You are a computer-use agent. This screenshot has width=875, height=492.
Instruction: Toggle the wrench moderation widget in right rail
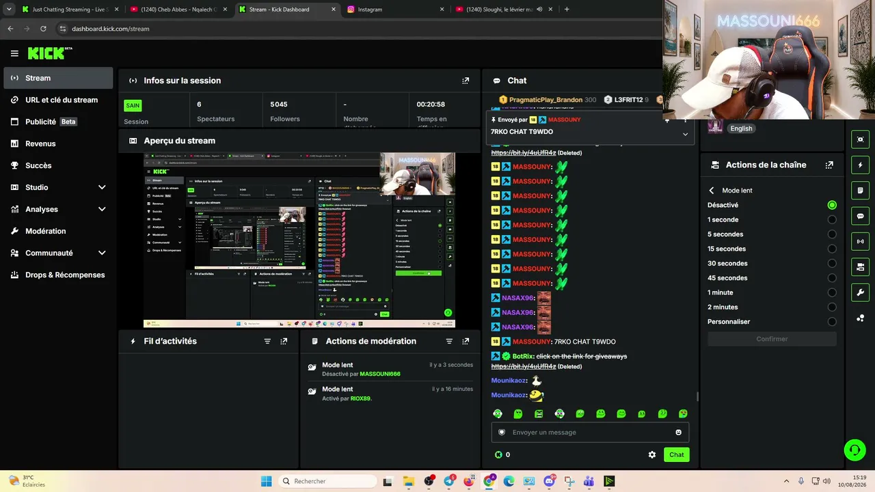[860, 292]
